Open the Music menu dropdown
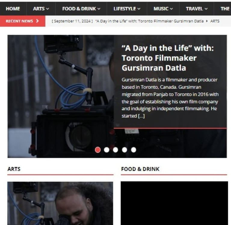 [x=163, y=9]
